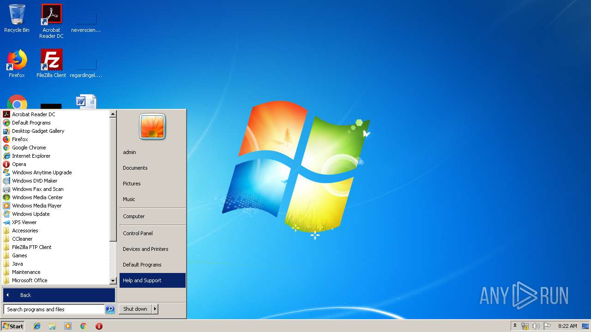Open Windows Explorer from the taskbar
This screenshot has height=332, width=591.
[x=52, y=326]
